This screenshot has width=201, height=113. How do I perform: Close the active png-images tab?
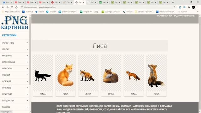84,2
